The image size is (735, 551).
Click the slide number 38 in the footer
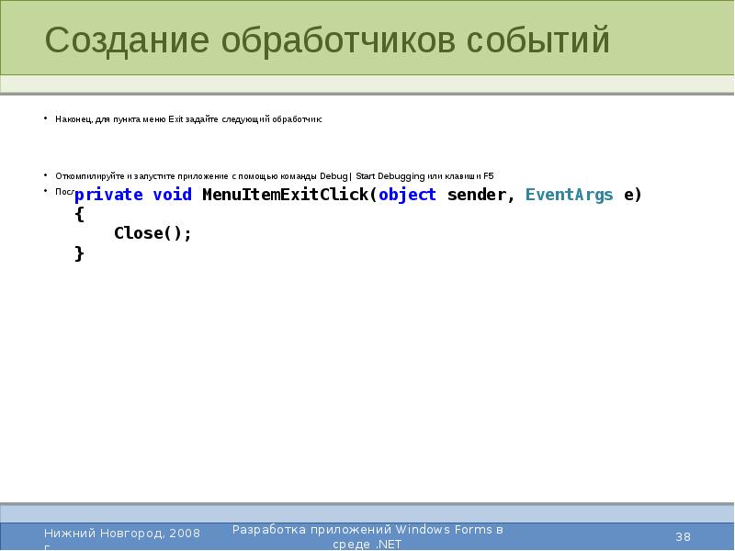683,536
